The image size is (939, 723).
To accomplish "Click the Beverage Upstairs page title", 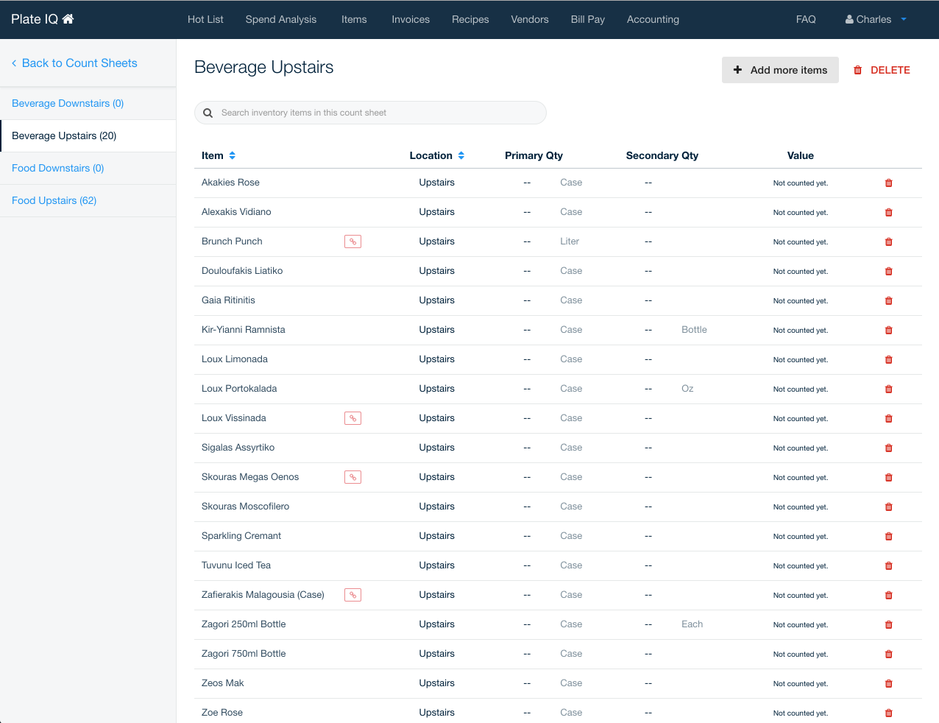I will point(264,67).
